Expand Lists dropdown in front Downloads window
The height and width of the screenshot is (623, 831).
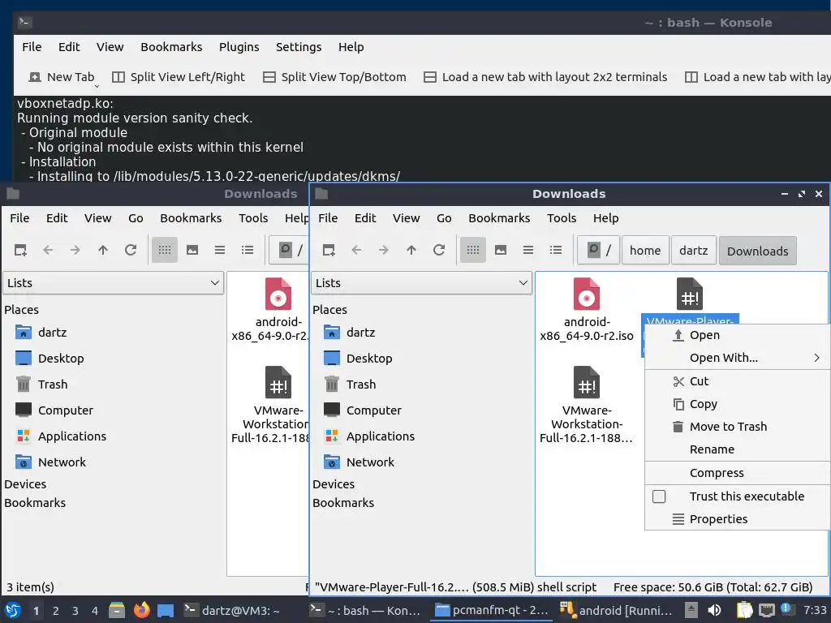click(421, 283)
